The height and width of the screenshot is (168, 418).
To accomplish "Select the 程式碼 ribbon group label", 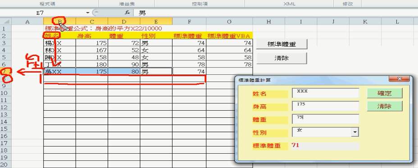I will (x=47, y=4).
